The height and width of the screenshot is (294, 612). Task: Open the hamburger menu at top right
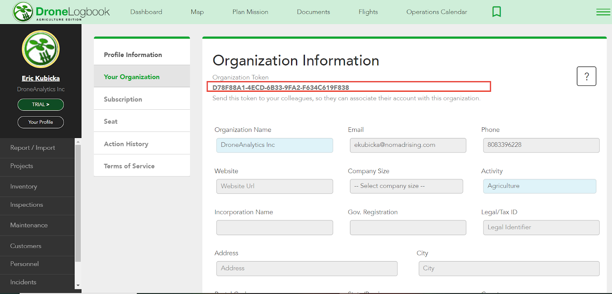[603, 12]
